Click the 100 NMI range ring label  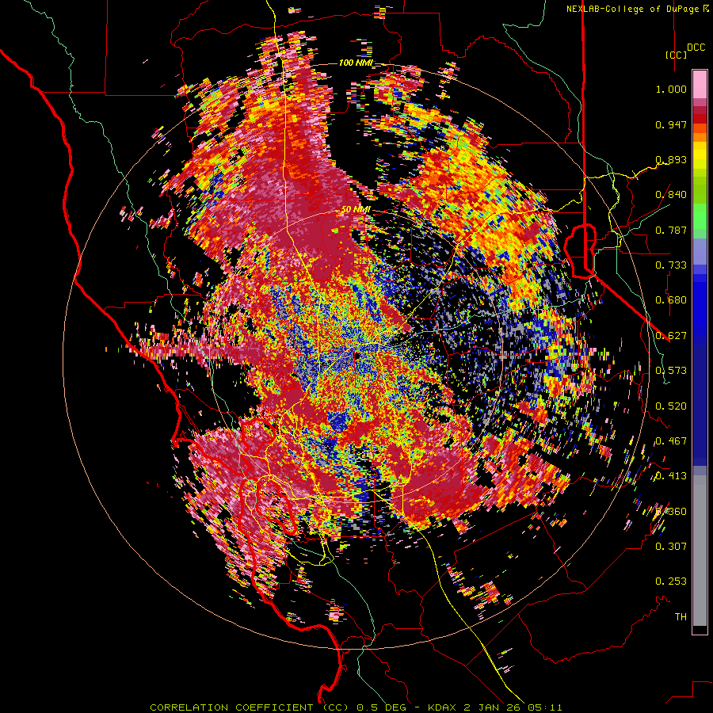click(356, 63)
